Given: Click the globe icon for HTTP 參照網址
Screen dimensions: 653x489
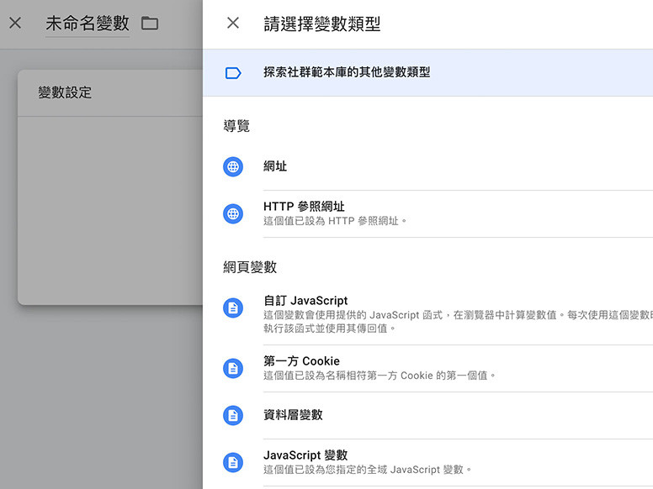Looking at the screenshot, I should click(233, 213).
